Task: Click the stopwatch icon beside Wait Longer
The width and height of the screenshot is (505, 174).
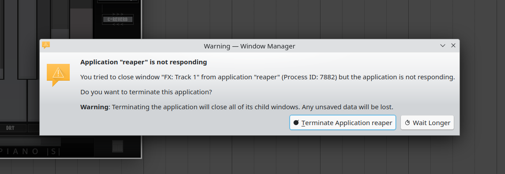Action: pyautogui.click(x=407, y=122)
